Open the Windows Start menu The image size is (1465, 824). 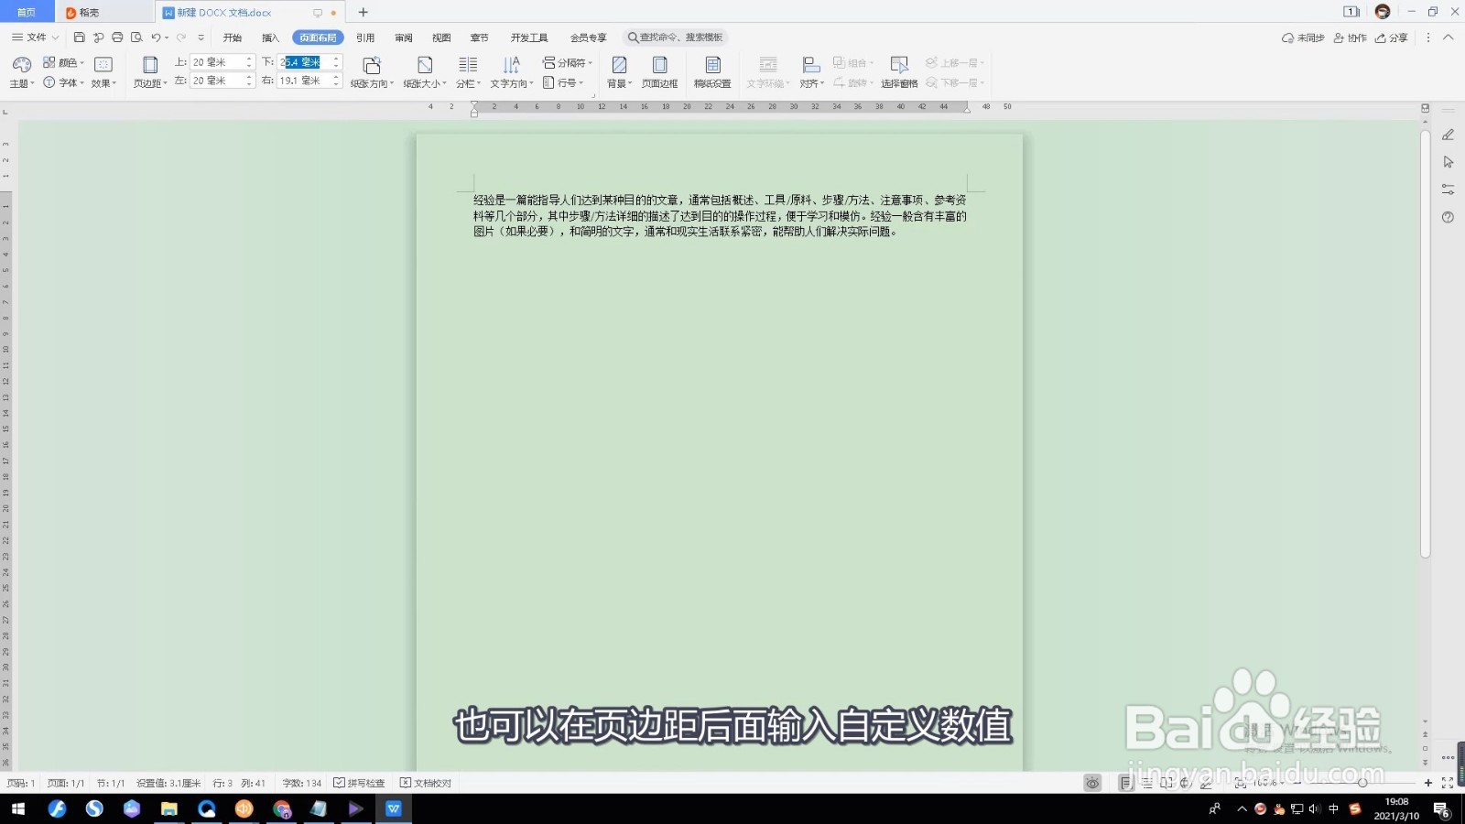click(18, 808)
